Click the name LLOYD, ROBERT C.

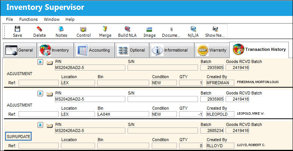pyautogui.click(x=251, y=145)
